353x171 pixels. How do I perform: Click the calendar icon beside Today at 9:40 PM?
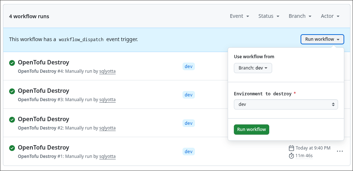point(291,148)
